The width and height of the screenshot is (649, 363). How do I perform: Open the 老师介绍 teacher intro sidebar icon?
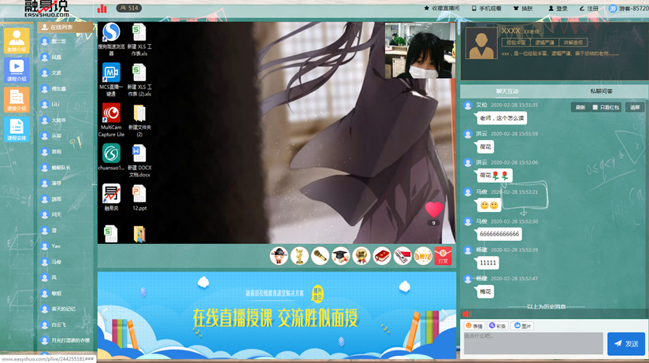[17, 41]
